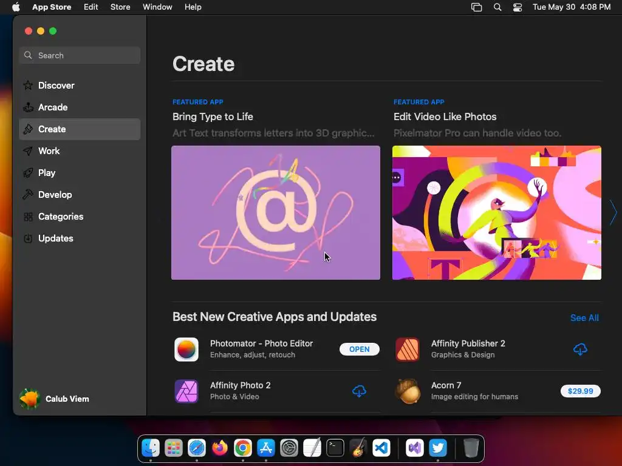
Task: Launch Google Chrome from the Dock
Action: point(243,448)
